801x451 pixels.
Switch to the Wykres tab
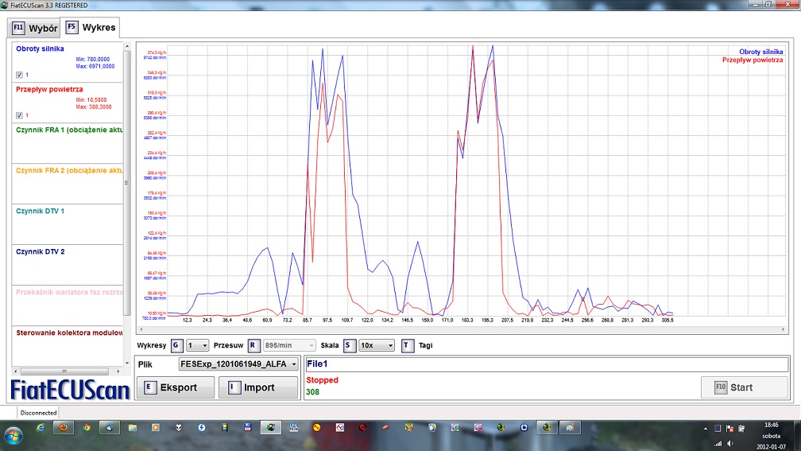(x=91, y=27)
